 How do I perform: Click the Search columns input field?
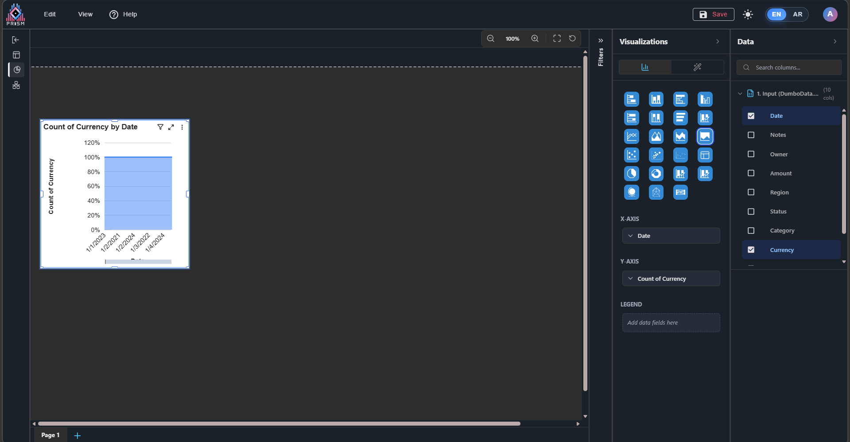tap(793, 67)
